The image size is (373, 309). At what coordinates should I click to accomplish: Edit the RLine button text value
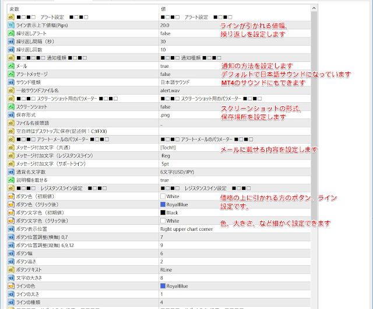166,270
